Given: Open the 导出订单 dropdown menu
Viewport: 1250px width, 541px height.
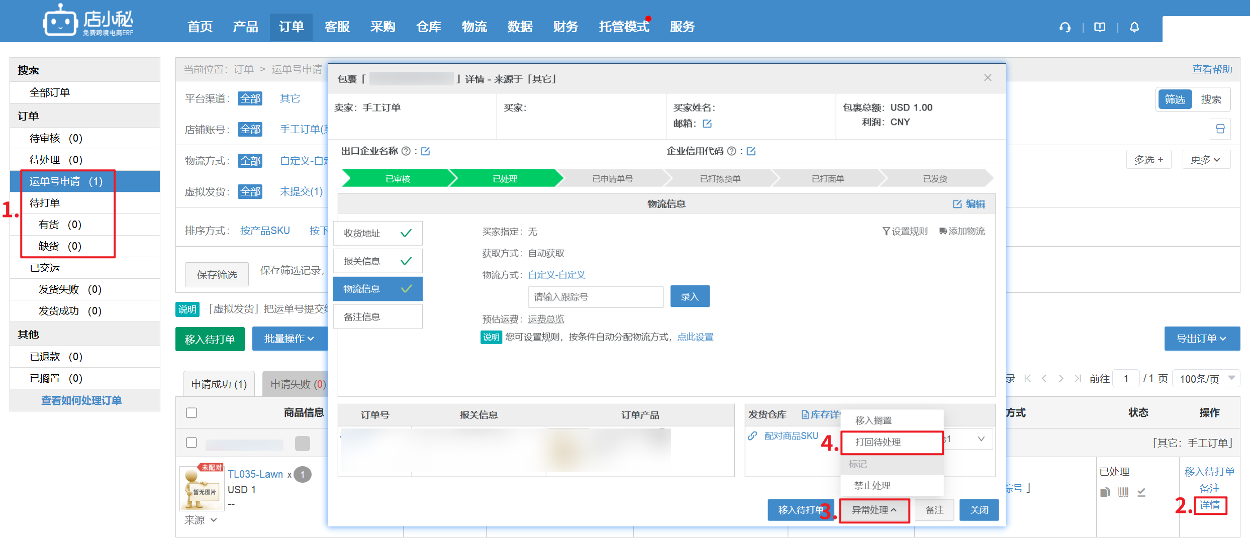Looking at the screenshot, I should [x=1201, y=339].
